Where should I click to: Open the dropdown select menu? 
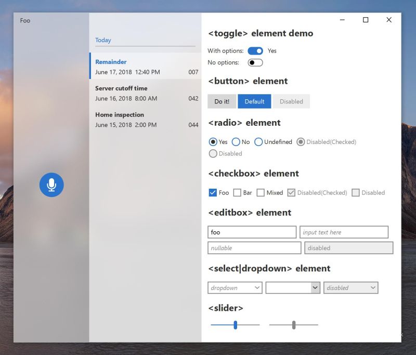[235, 287]
